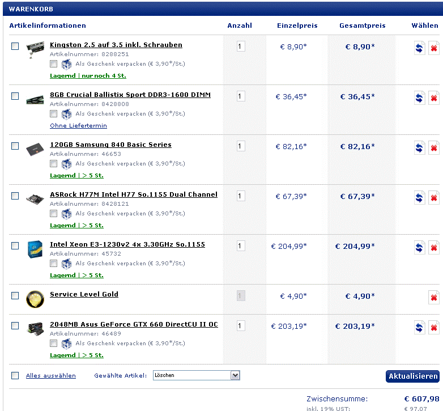Click gift box icon for Kingston item
Image resolution: width=443 pixels, height=411 pixels.
tap(66, 64)
